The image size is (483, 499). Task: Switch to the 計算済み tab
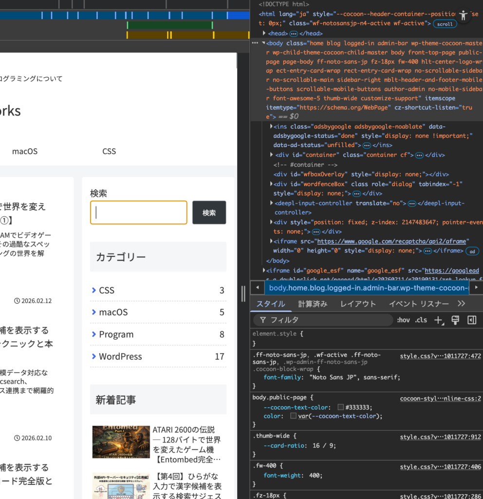(x=313, y=304)
